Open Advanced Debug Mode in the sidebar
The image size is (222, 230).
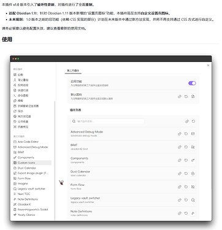coord(31,147)
